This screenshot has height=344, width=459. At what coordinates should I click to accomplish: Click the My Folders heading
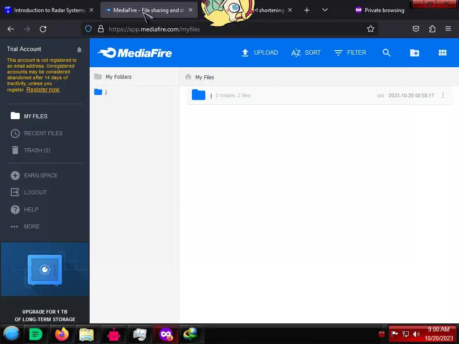118,77
